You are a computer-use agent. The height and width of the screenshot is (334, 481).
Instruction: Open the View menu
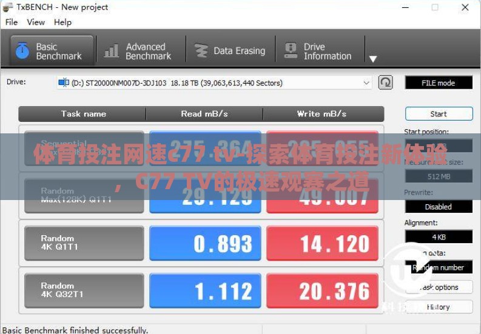point(36,22)
